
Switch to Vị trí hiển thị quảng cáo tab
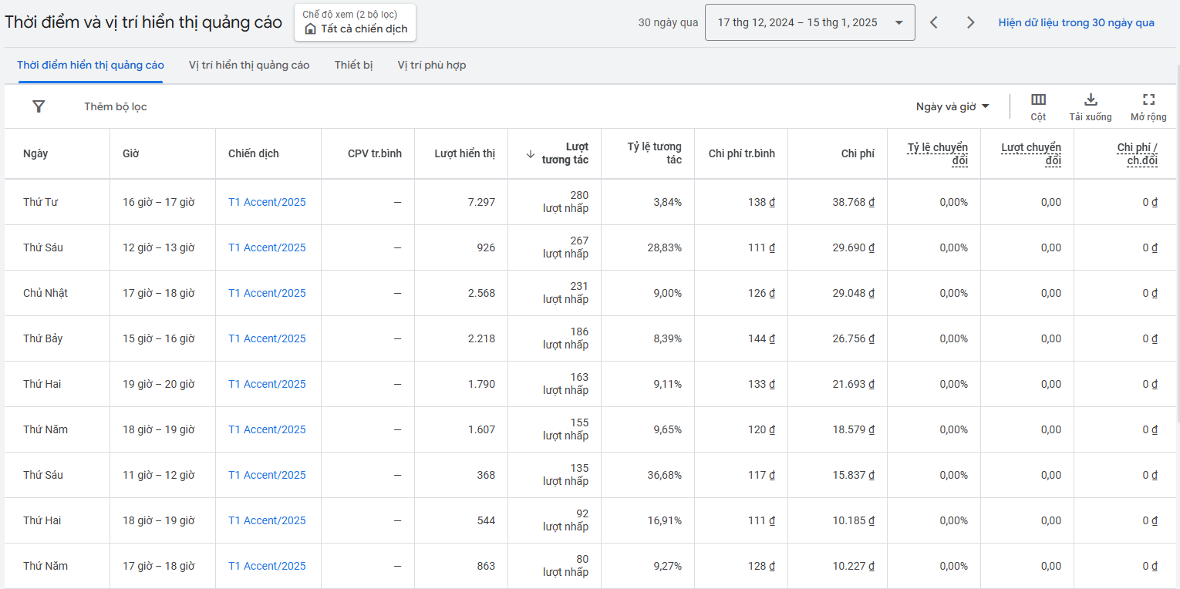point(249,65)
